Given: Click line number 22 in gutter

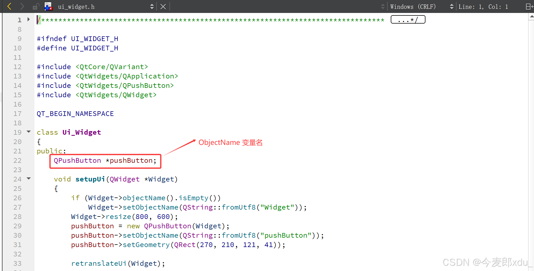Looking at the screenshot, I should click(17, 161).
